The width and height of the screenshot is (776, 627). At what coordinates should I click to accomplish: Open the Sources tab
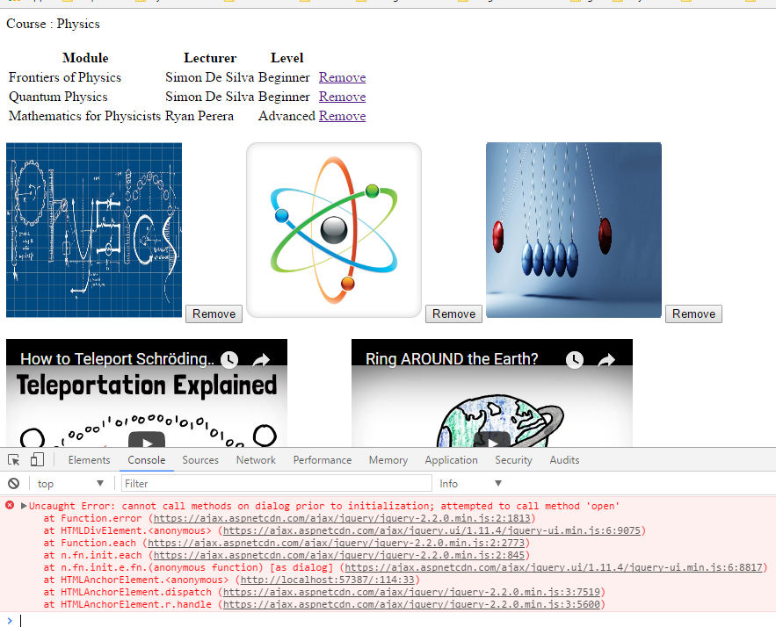coord(200,460)
